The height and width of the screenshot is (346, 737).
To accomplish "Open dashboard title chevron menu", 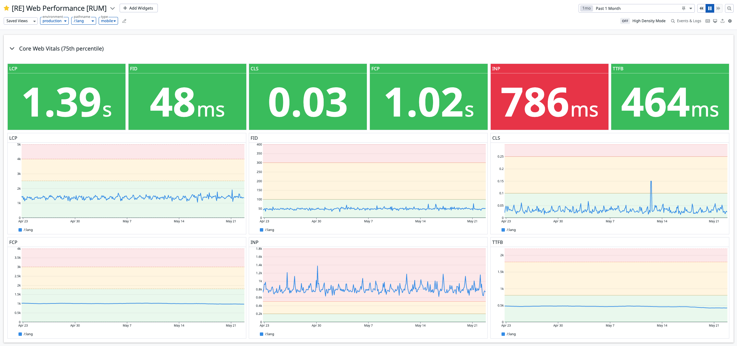I will 113,8.
